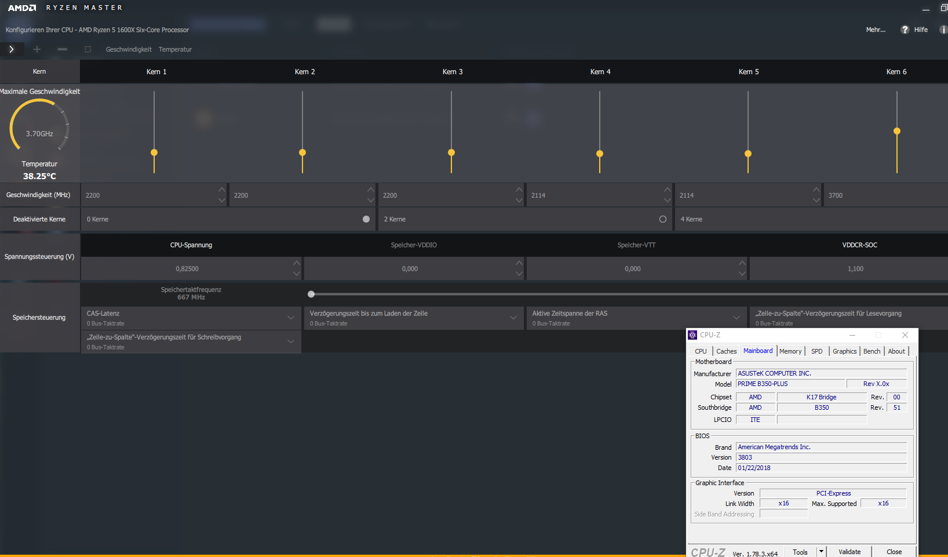948x557 pixels.
Task: Decrease Kern 5 speed with the down arrow
Action: tap(816, 201)
